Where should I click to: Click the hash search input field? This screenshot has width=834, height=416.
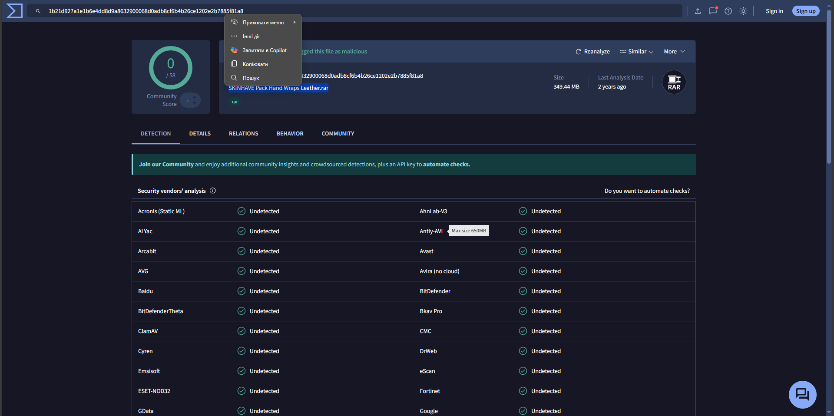click(354, 11)
